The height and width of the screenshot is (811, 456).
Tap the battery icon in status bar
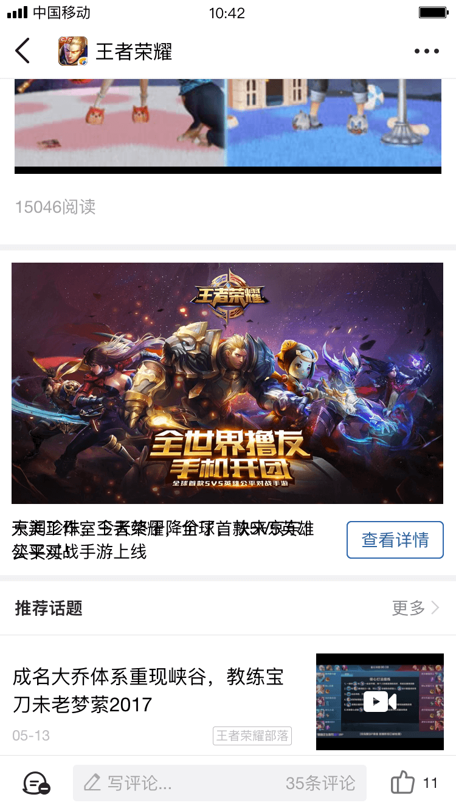(433, 13)
